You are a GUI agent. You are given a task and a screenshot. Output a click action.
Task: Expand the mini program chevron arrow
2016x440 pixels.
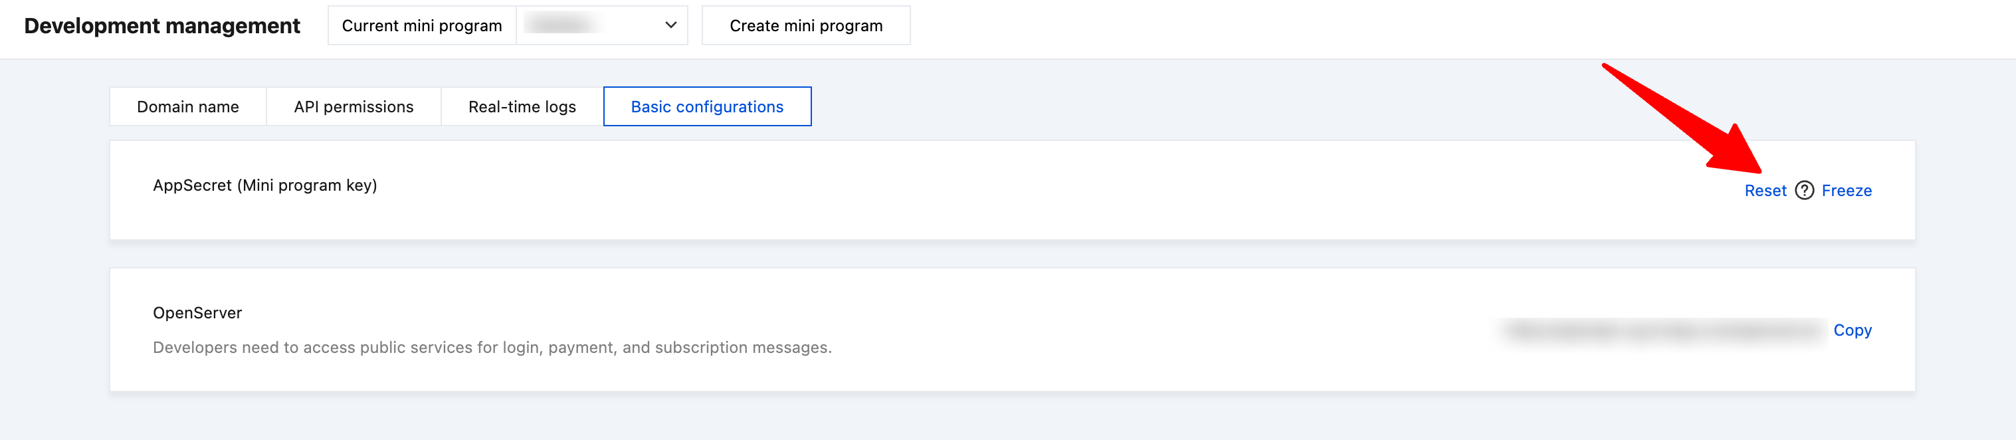click(x=670, y=25)
